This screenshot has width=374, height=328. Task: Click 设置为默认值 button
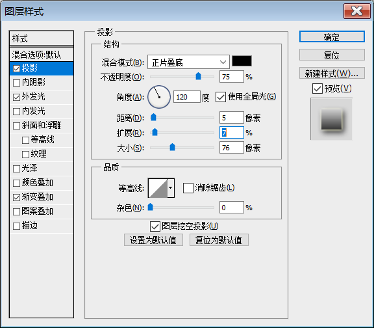click(x=153, y=239)
